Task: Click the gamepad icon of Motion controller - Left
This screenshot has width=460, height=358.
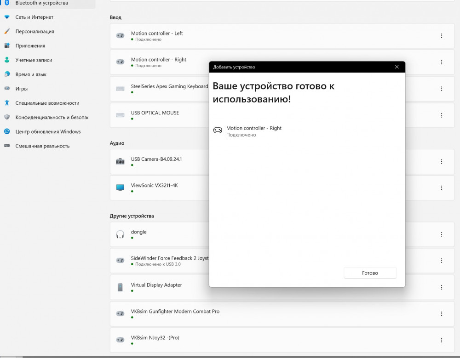Action: (x=120, y=36)
